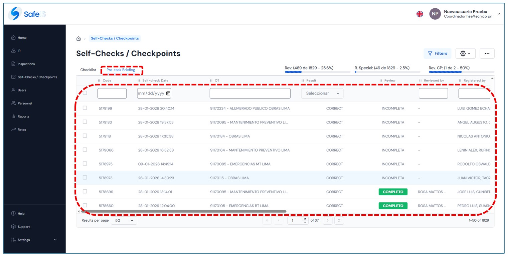Expand the Results per page dropdown

(x=124, y=221)
